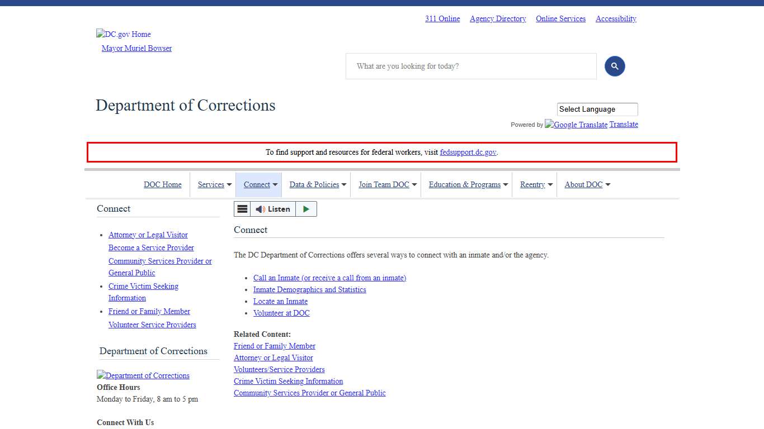Open the Join Team DOC menu
Screen dimensions: 764x429
pyautogui.click(x=388, y=185)
